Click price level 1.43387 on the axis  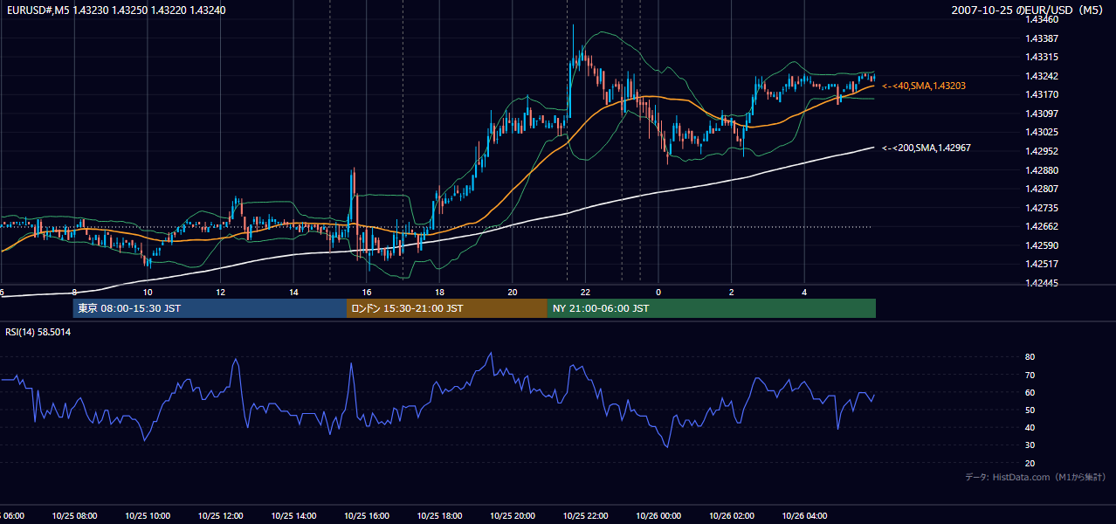1042,38
